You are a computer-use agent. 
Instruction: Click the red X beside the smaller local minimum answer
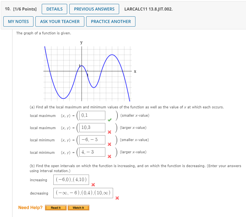(x=110, y=144)
